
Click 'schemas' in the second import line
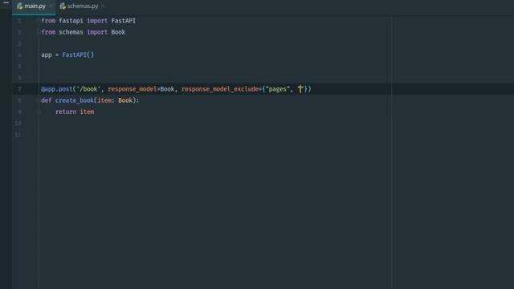pos(71,32)
